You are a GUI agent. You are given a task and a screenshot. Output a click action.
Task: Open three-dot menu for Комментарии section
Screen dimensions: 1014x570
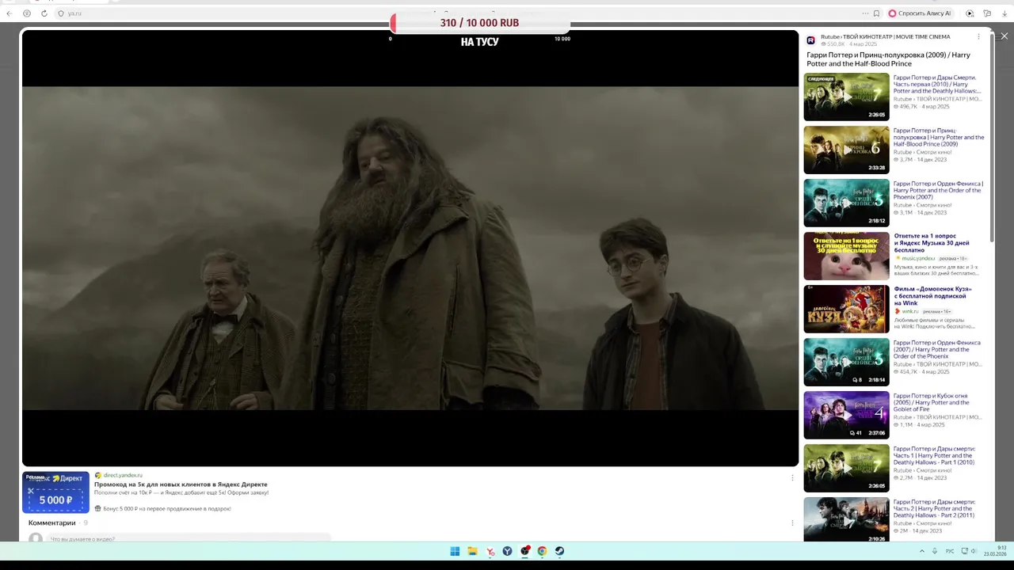[x=792, y=522]
